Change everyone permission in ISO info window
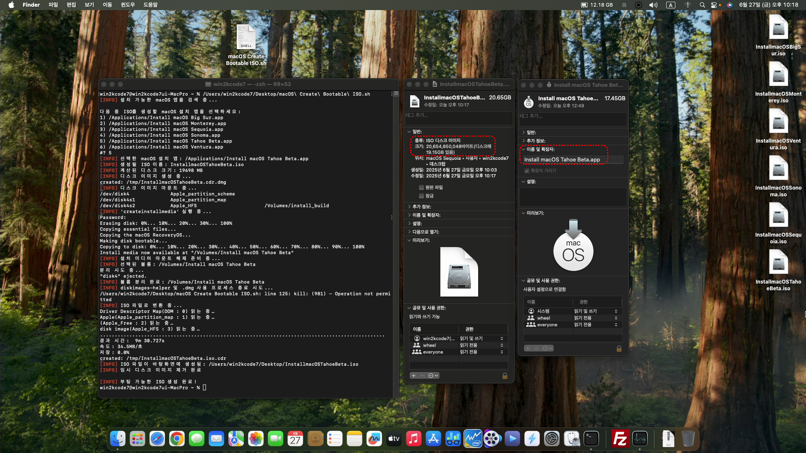 [x=482, y=352]
